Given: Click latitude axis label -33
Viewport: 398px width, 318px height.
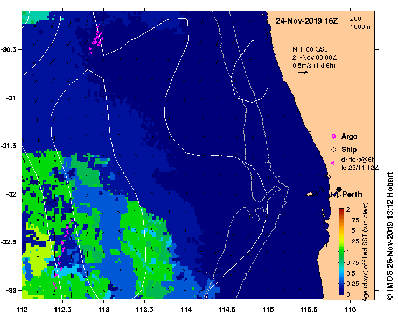Looking at the screenshot, I should pos(10,291).
